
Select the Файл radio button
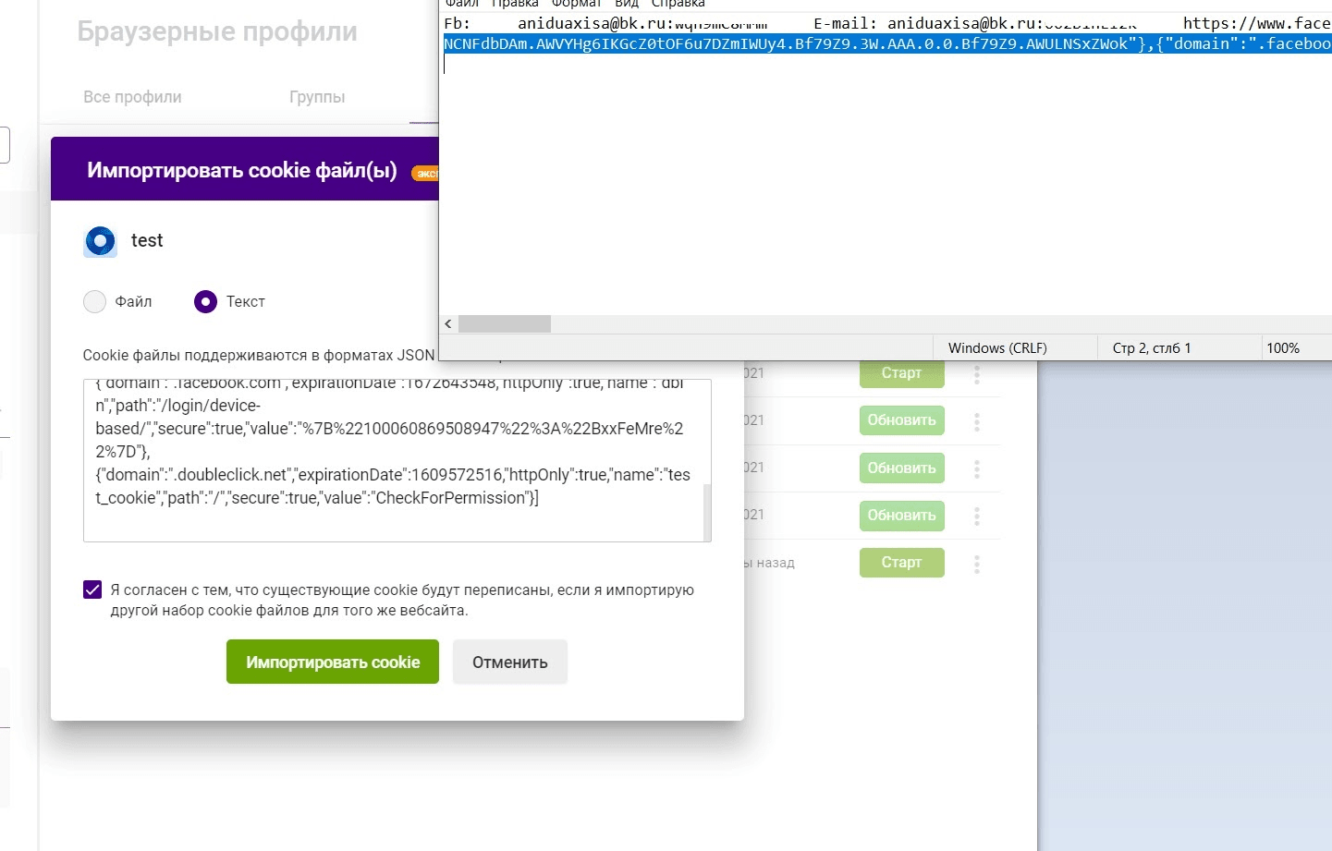point(95,302)
